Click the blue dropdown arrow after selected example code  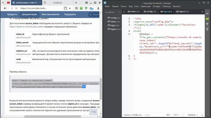click(84, 87)
